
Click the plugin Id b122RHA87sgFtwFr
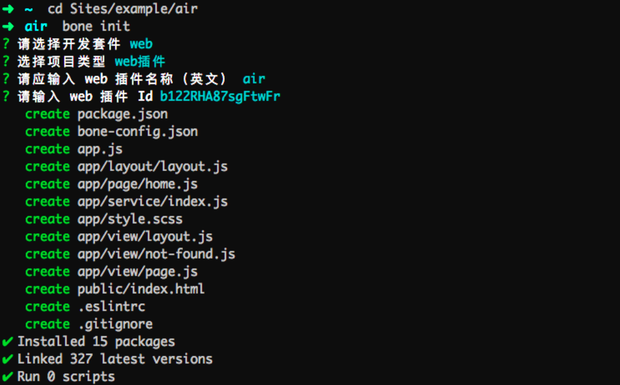[x=220, y=96]
